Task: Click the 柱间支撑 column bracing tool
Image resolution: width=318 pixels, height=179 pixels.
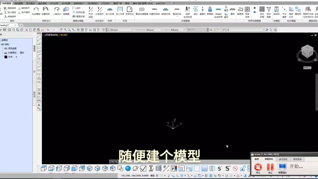Action: [x=79, y=12]
